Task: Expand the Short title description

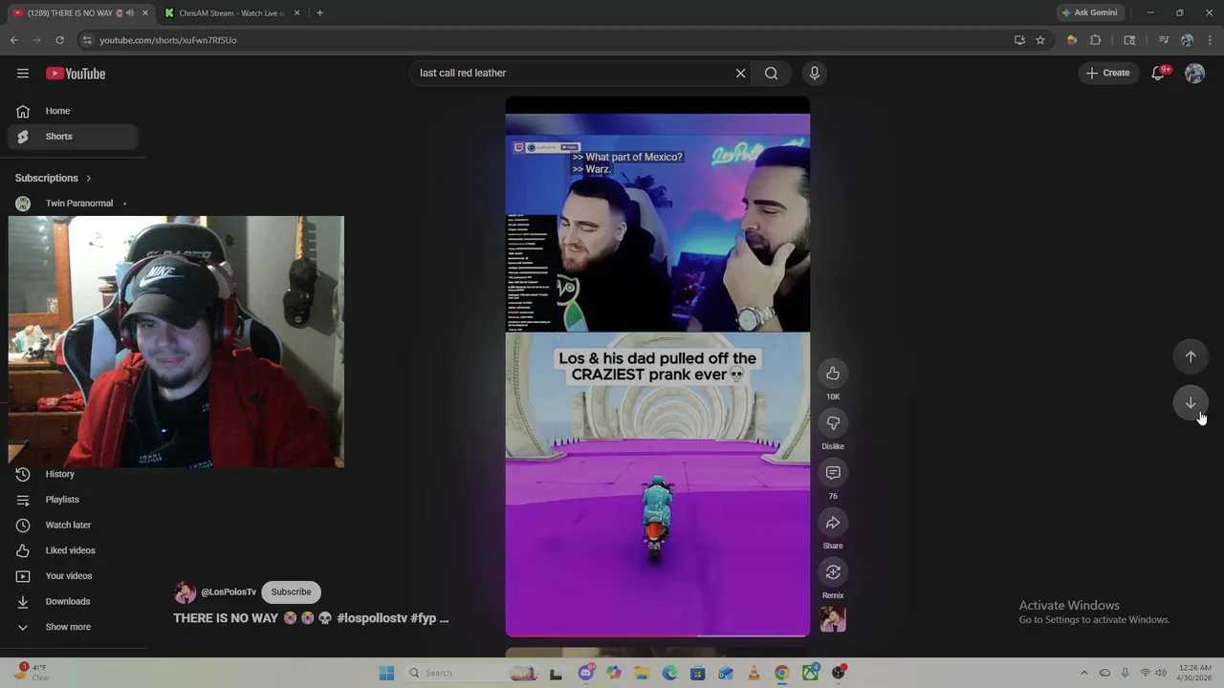Action: coord(311,618)
